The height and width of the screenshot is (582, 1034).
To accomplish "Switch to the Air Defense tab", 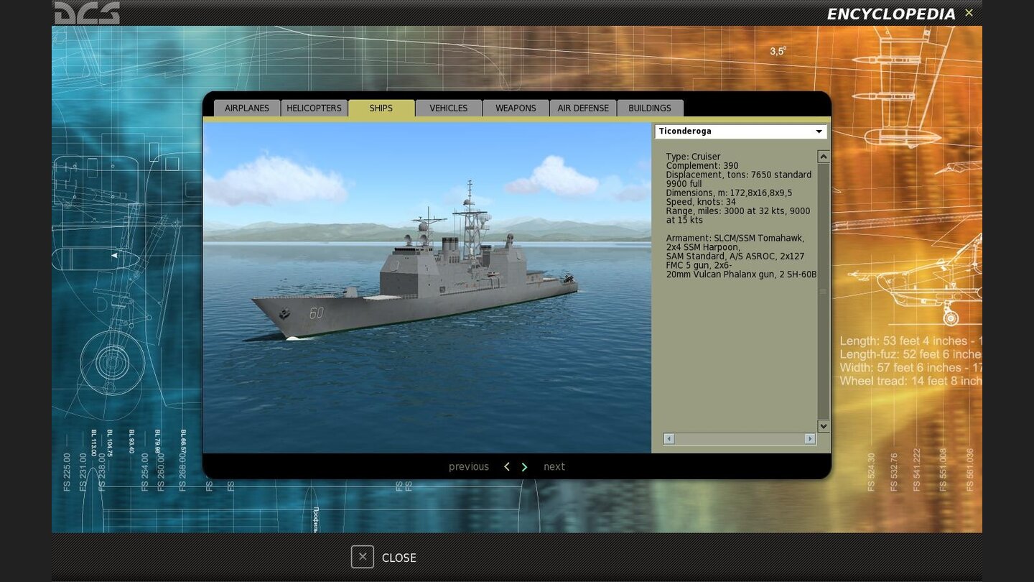I will 583,108.
